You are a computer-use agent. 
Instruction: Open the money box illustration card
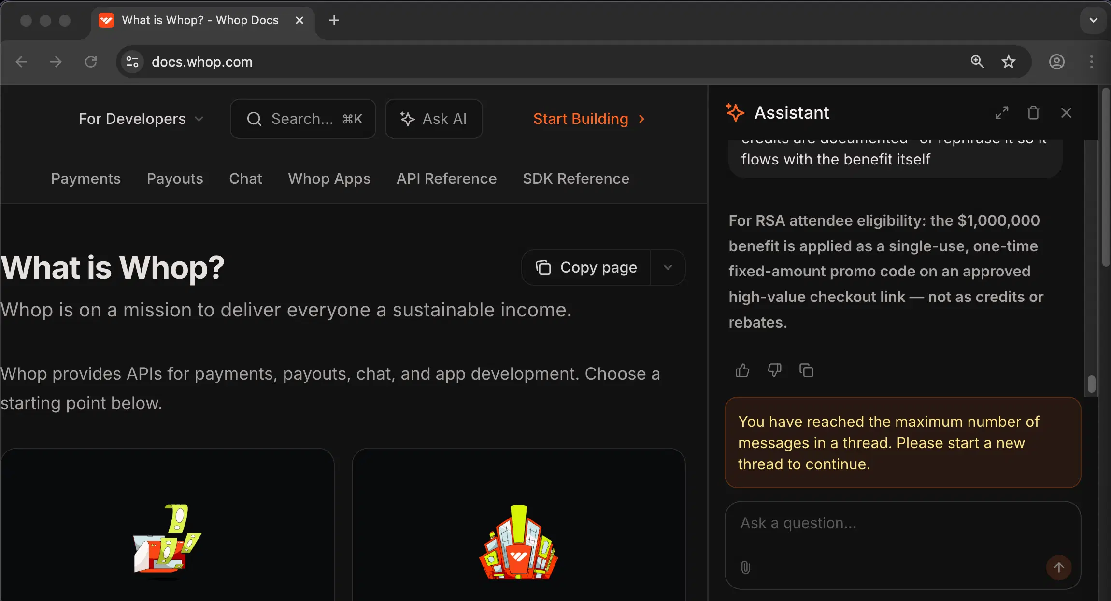167,525
